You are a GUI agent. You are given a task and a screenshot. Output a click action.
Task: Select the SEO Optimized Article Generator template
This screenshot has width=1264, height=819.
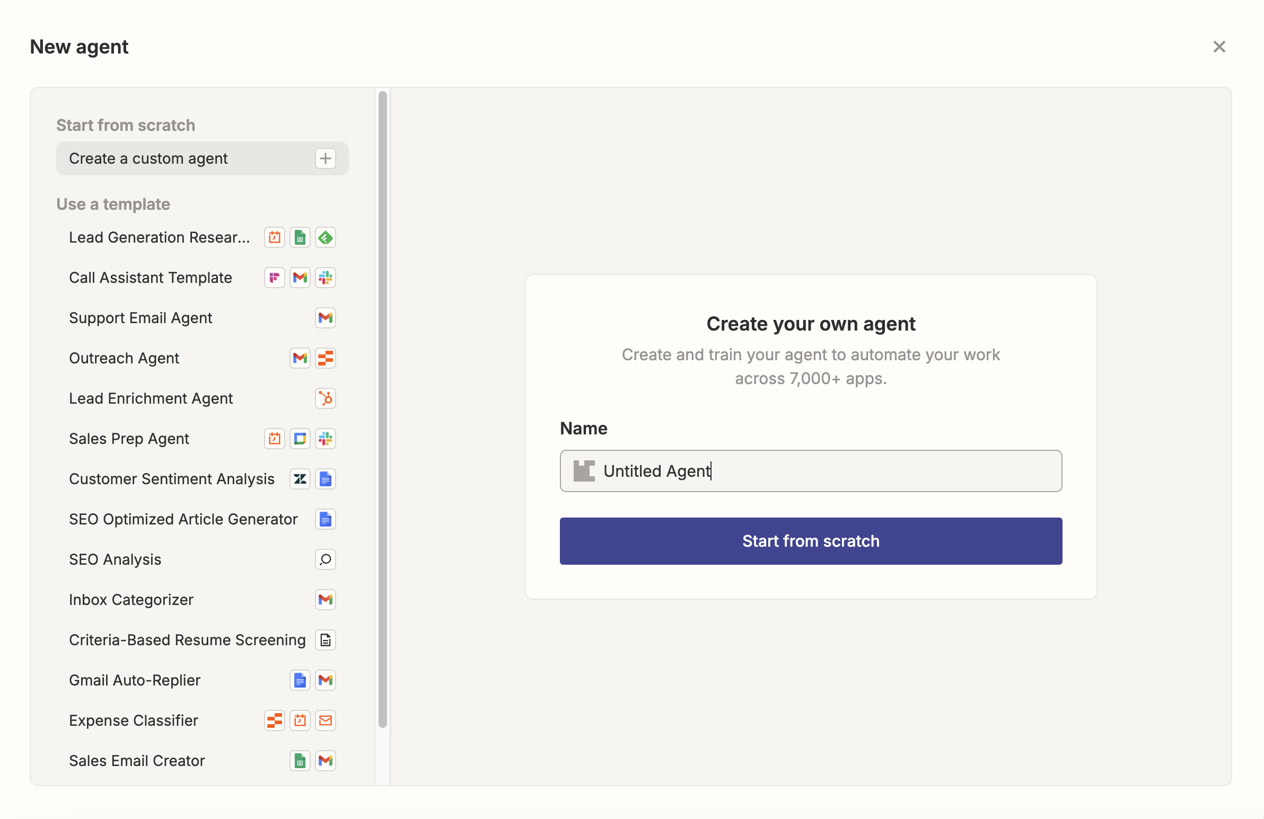[x=202, y=519]
